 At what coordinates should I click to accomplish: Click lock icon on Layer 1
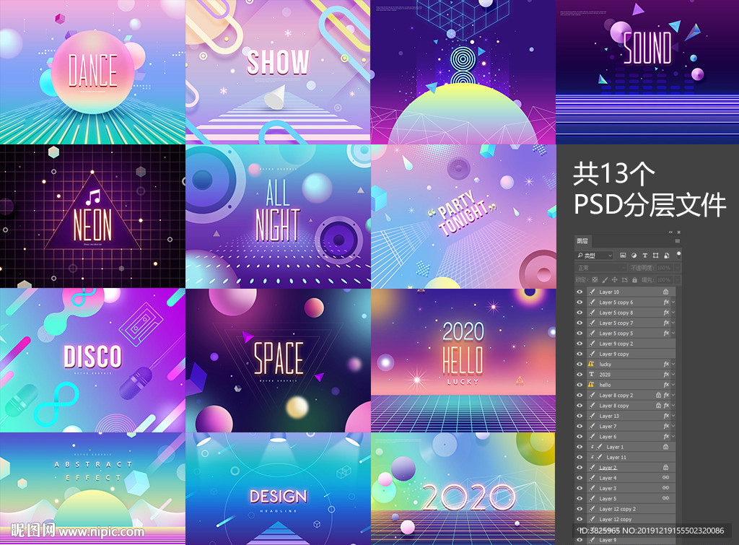click(x=665, y=447)
